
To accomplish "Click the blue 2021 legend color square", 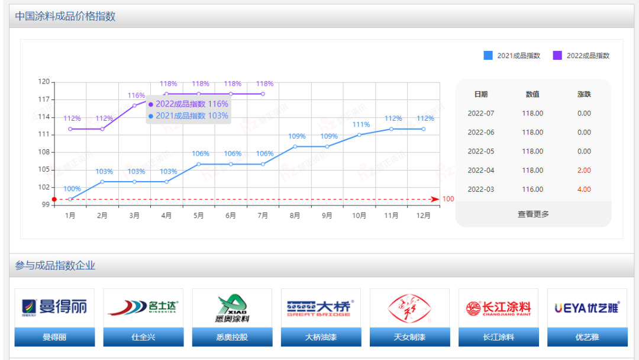I will point(488,56).
